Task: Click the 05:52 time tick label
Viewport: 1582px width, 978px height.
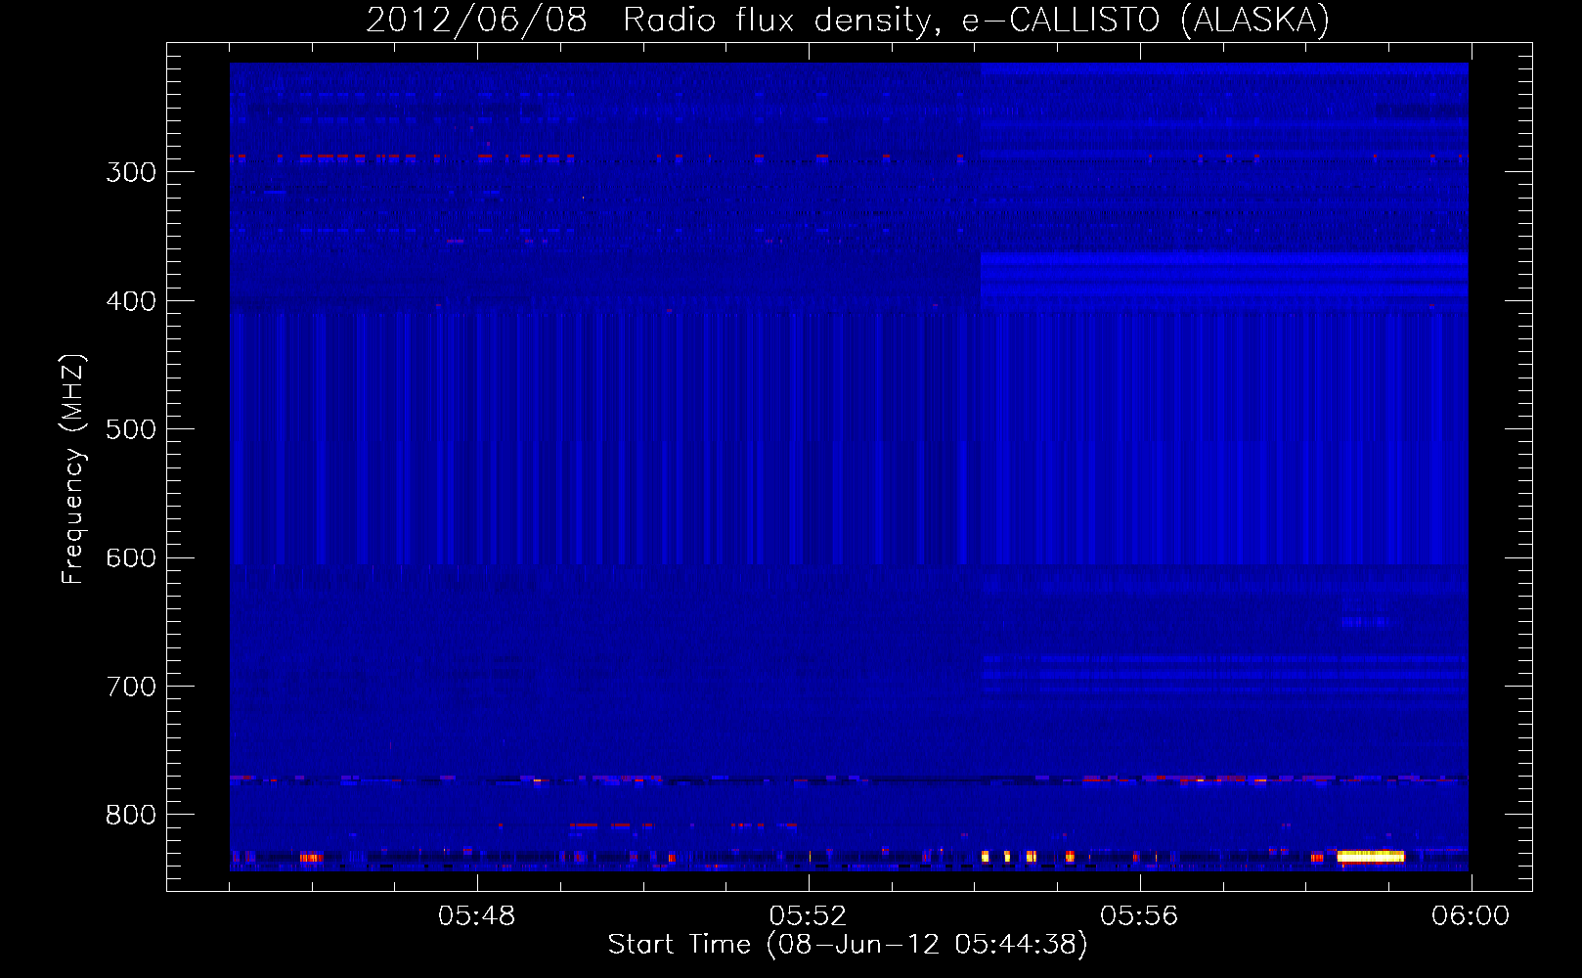Action: coord(809,916)
